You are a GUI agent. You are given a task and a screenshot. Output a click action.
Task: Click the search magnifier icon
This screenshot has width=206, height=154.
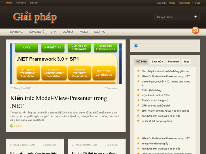(196, 17)
